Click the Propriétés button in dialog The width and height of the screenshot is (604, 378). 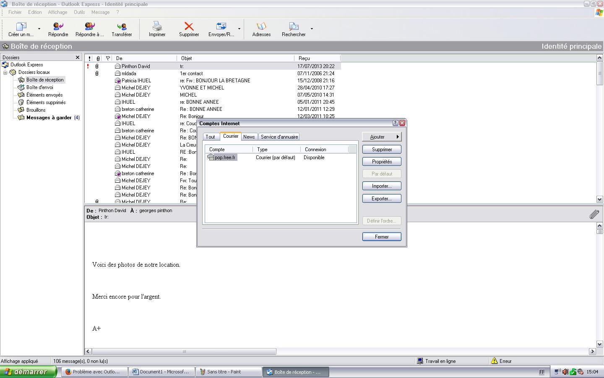(382, 162)
